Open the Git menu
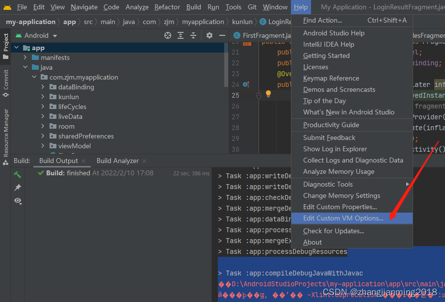Screen dimensions: 445x302 pos(252,7)
